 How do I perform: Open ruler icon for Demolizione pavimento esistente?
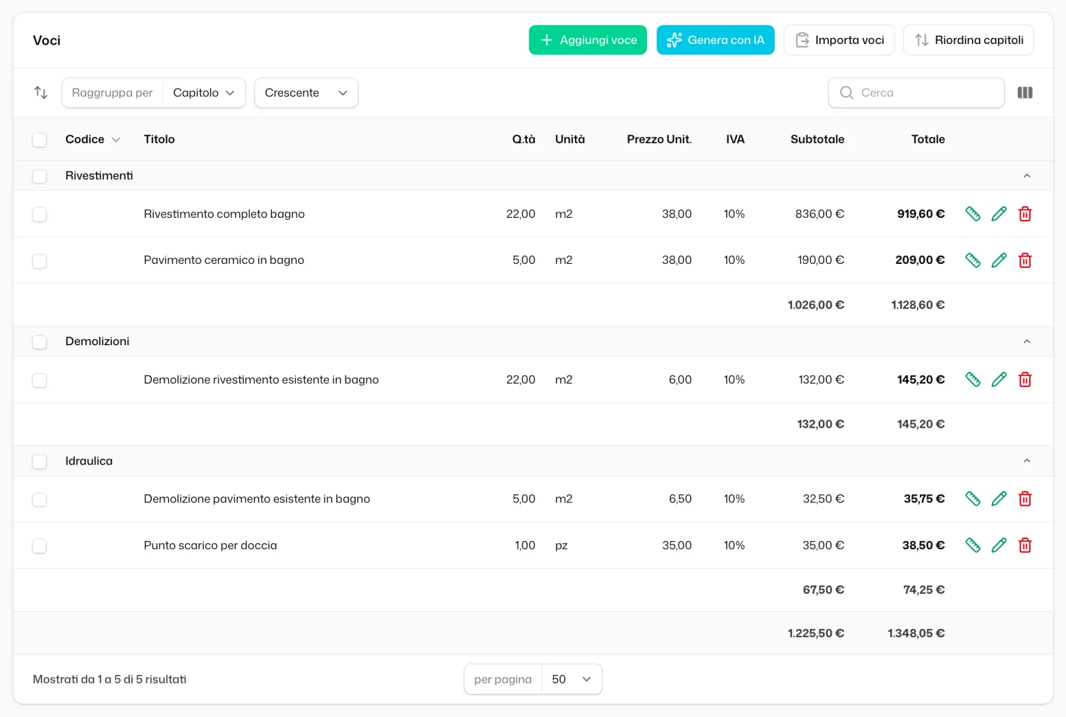click(x=973, y=498)
